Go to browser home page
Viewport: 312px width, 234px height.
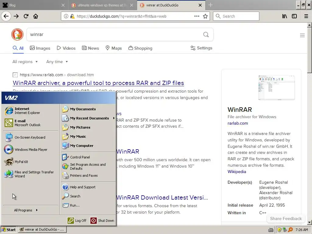pos(36,16)
